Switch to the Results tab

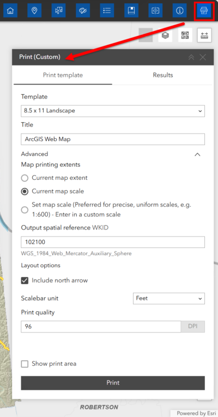(x=163, y=75)
